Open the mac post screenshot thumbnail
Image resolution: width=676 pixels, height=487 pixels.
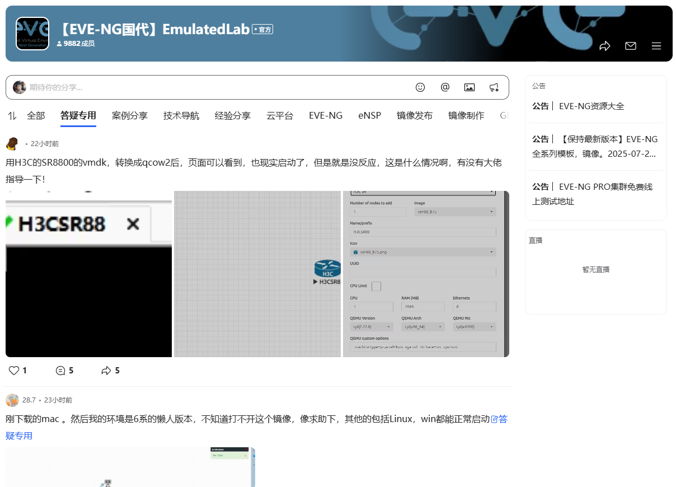pos(130,467)
